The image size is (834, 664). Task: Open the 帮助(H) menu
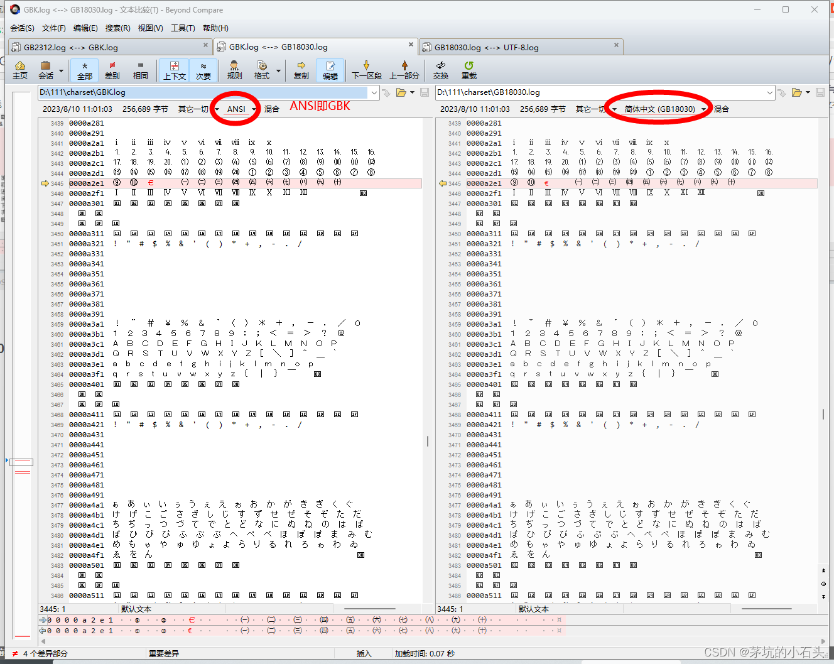(215, 28)
